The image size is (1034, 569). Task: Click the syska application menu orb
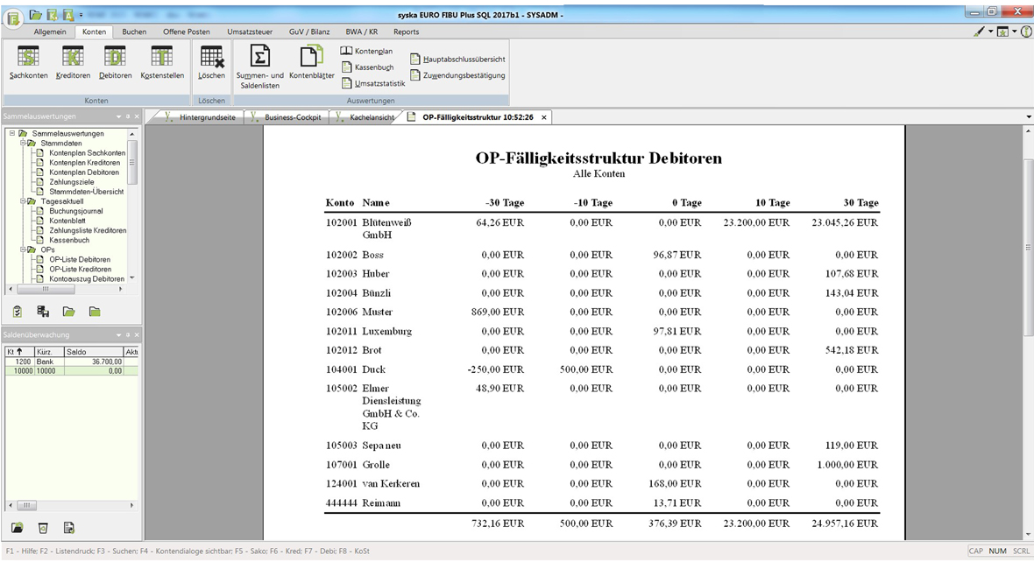[13, 18]
